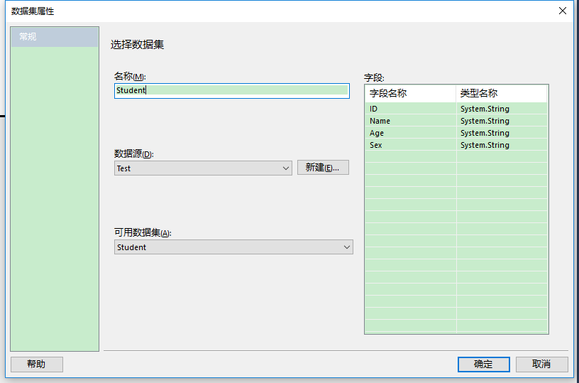Click System.String type in ID row
Screen dimensions: 579x383
pos(485,109)
